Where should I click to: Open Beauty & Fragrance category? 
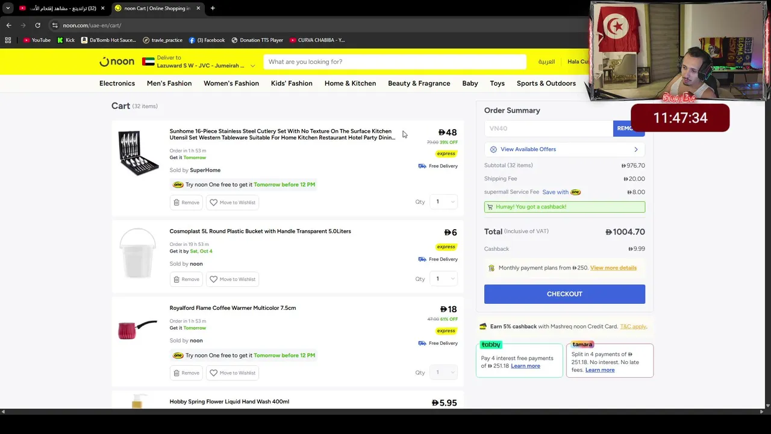419,83
